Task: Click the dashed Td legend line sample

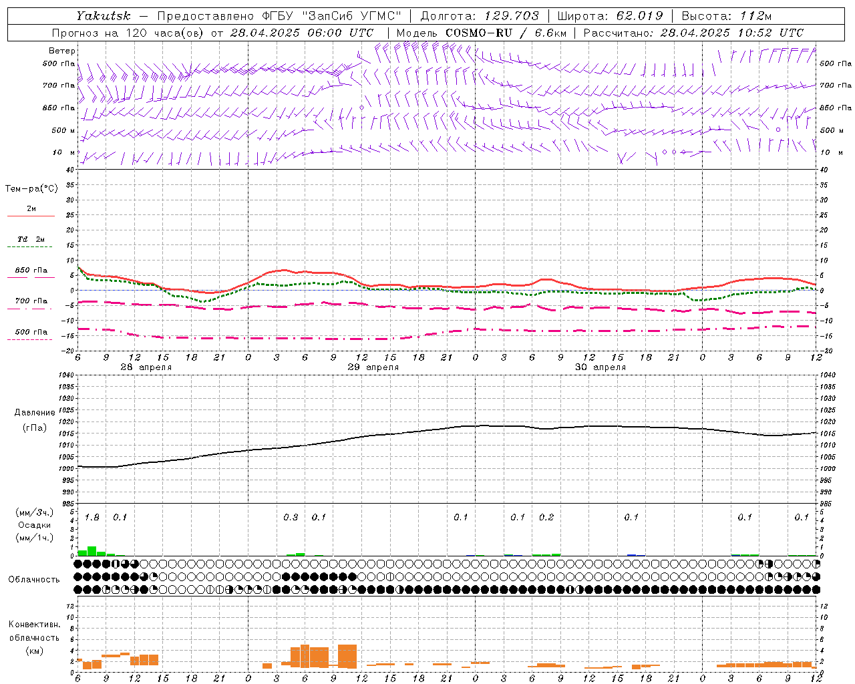Action: point(29,247)
